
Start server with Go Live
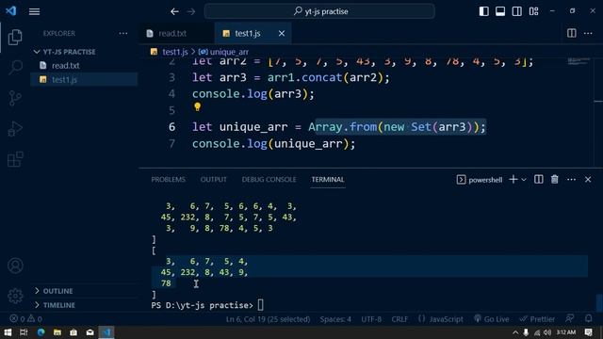[x=492, y=319]
